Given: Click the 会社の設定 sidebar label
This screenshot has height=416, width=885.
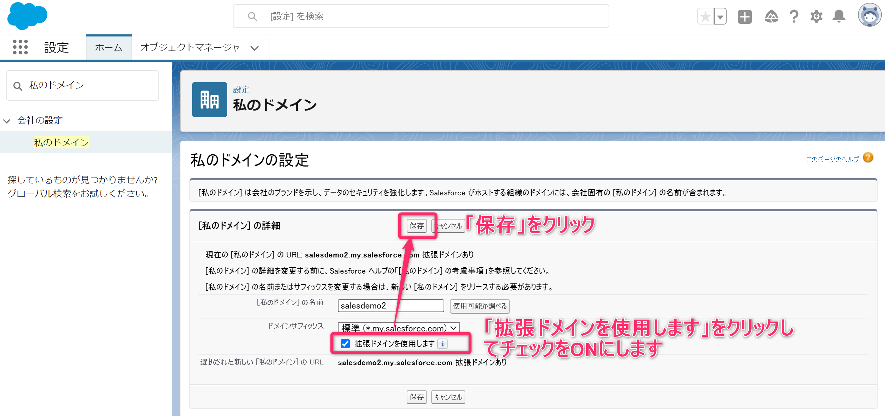Looking at the screenshot, I should coord(40,120).
